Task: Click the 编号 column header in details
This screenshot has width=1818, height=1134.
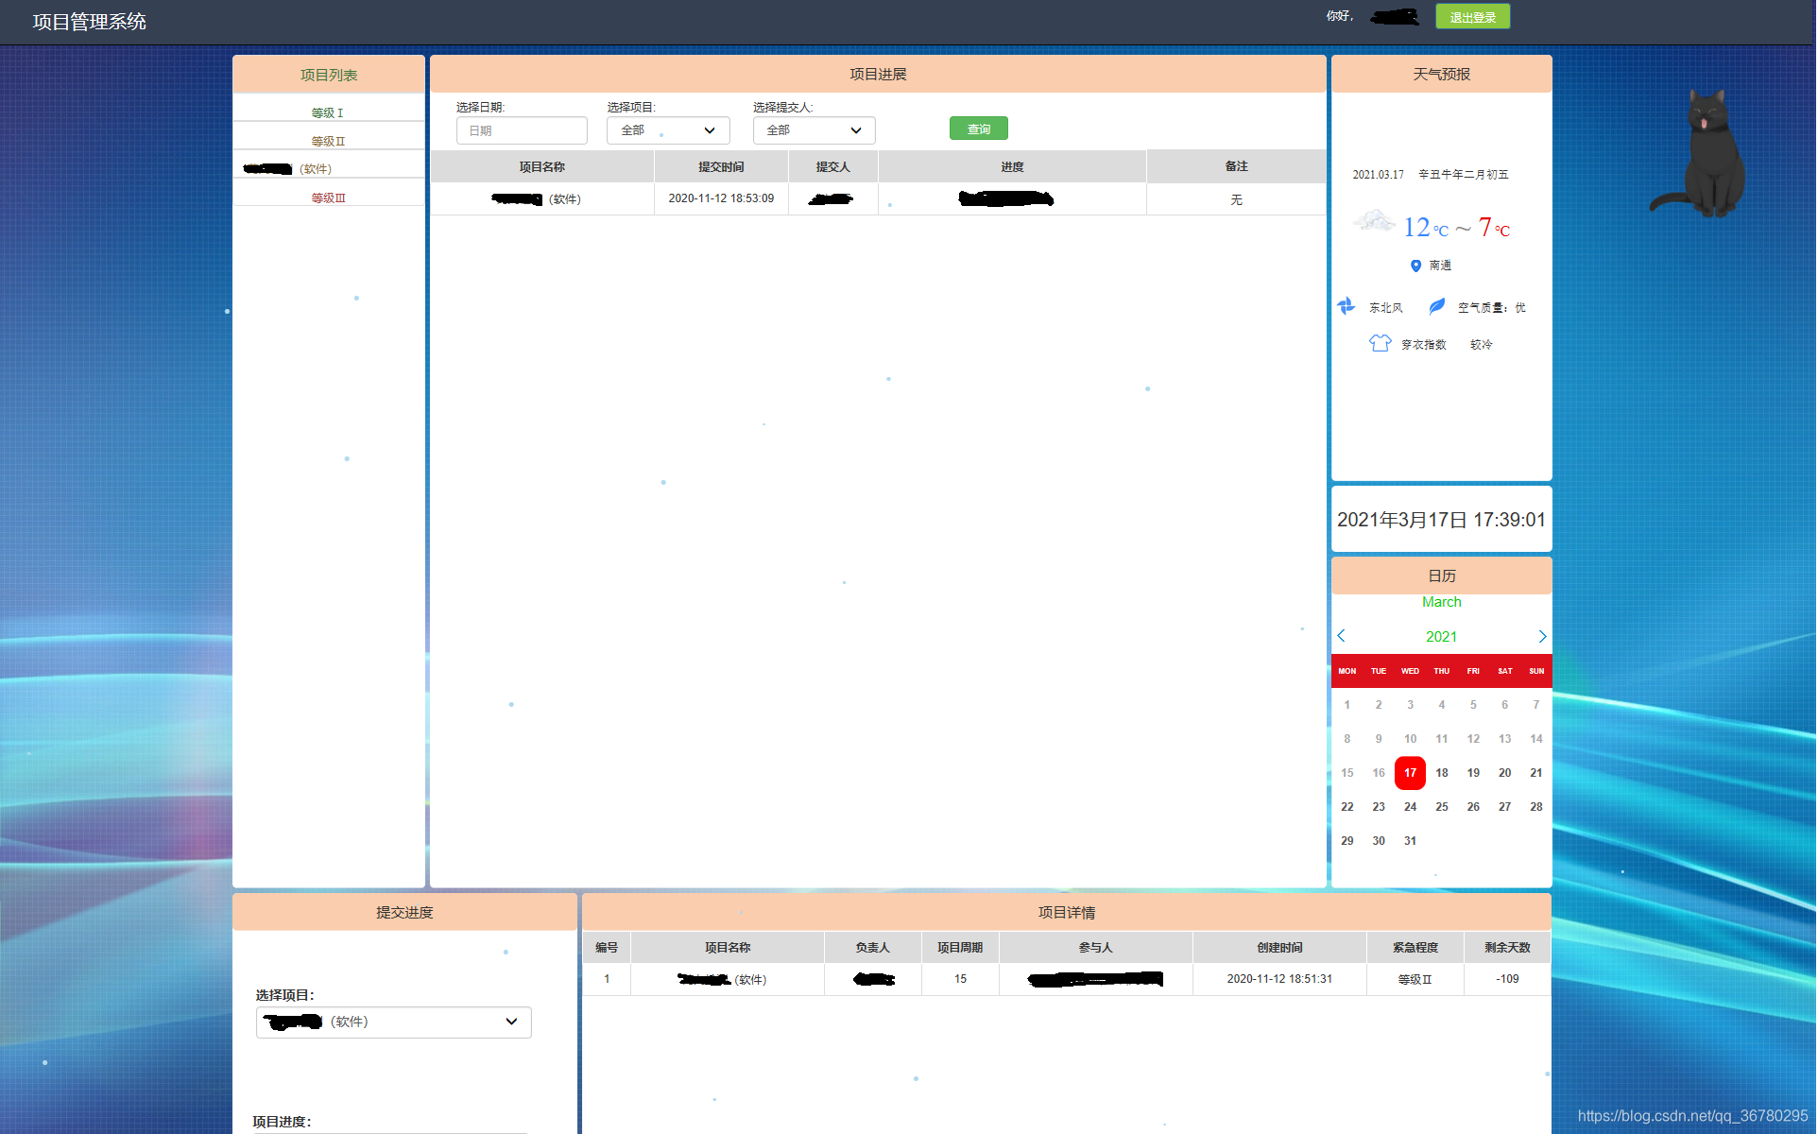Action: click(607, 947)
